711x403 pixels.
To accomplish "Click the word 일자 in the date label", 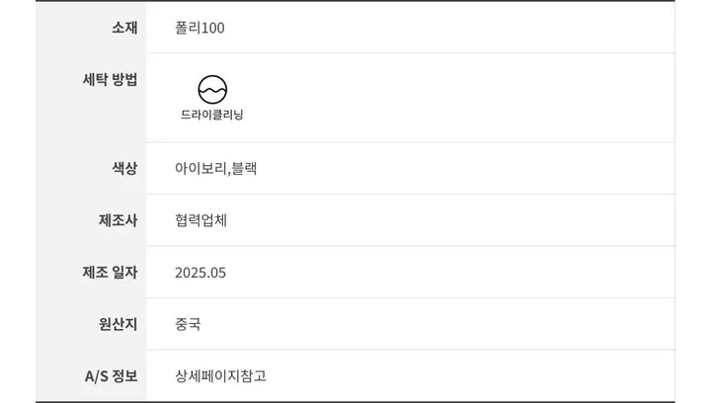I will [x=124, y=273].
